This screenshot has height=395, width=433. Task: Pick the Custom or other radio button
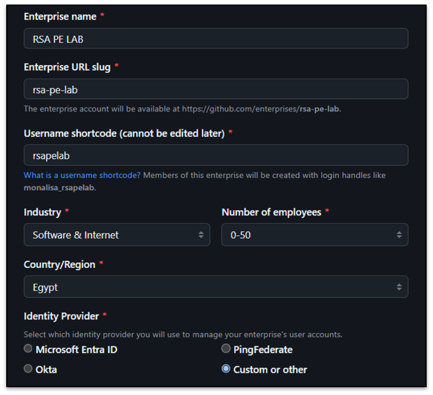226,369
